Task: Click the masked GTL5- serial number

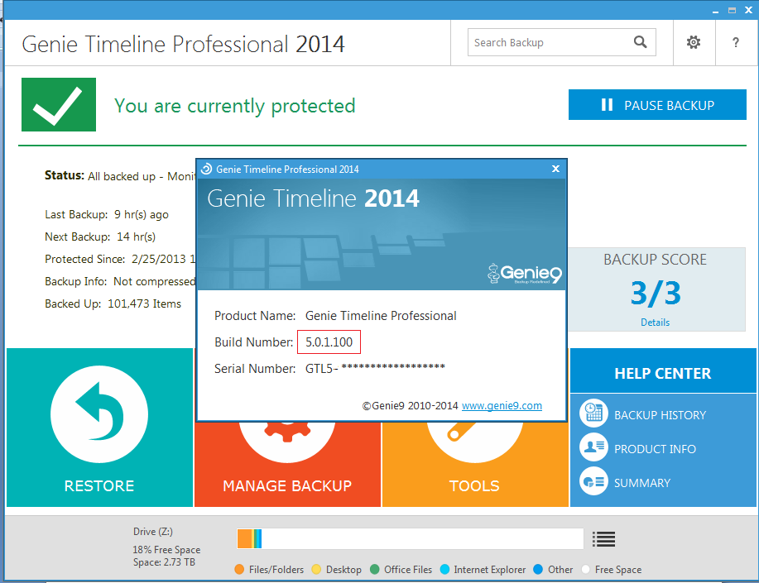Action: point(375,368)
